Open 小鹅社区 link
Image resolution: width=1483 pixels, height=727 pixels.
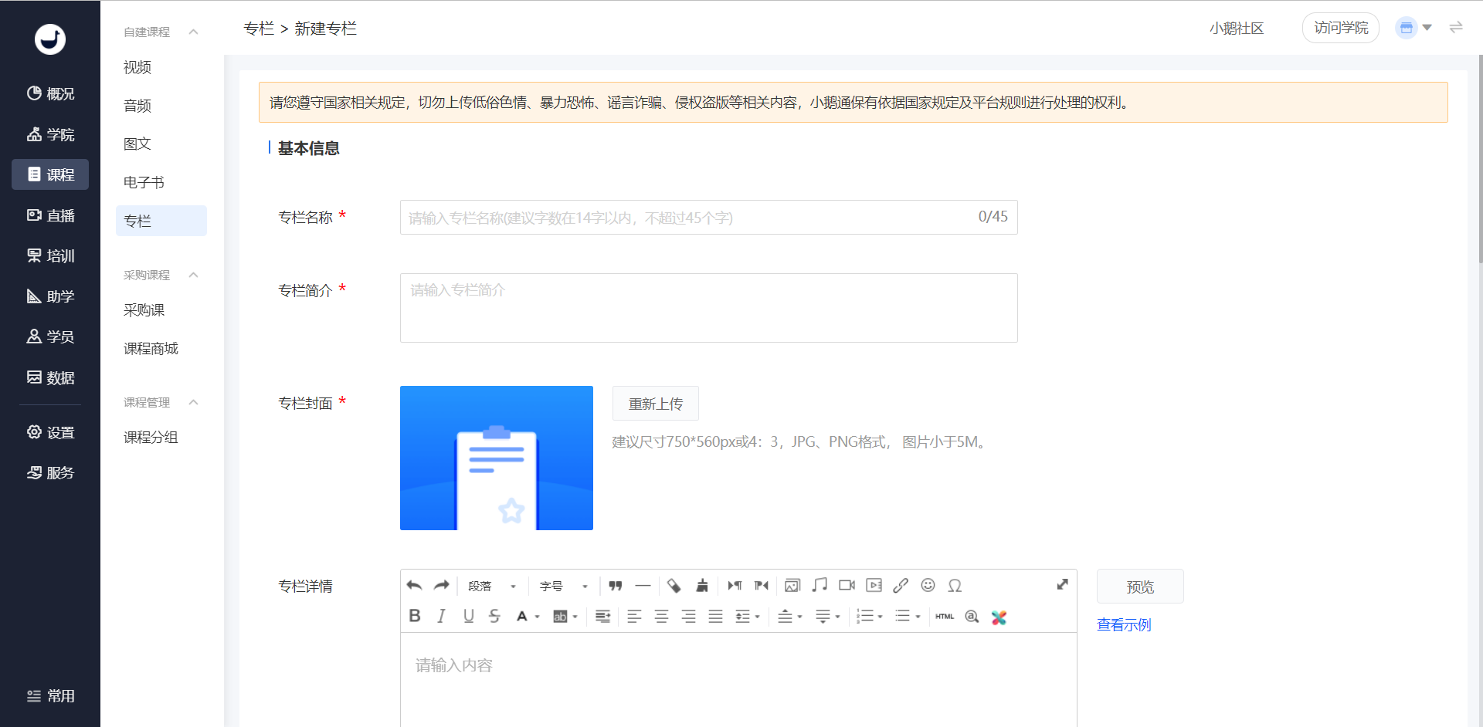coord(1237,28)
